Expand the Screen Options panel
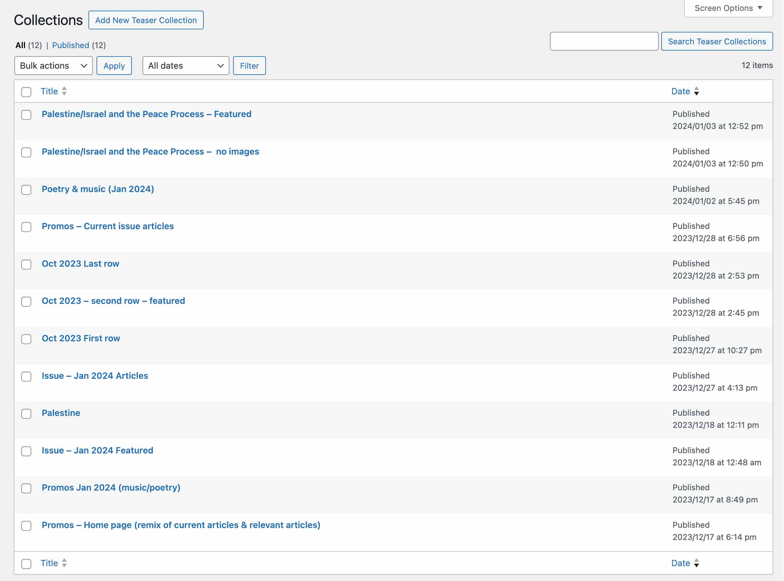The image size is (784, 581). pyautogui.click(x=728, y=8)
